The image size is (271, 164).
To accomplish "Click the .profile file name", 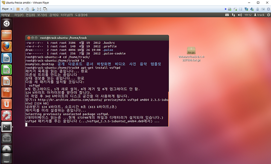I will coord(110,46).
